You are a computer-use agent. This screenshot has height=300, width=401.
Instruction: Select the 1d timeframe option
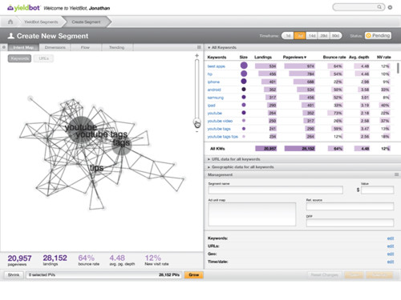pos(288,36)
